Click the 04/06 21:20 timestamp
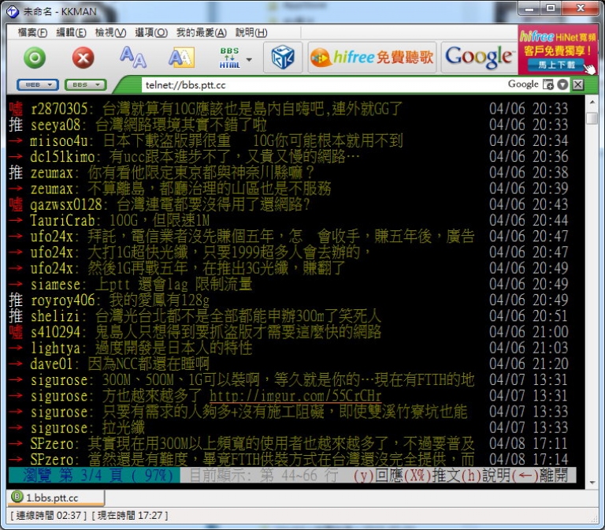The image size is (605, 530). click(x=529, y=364)
